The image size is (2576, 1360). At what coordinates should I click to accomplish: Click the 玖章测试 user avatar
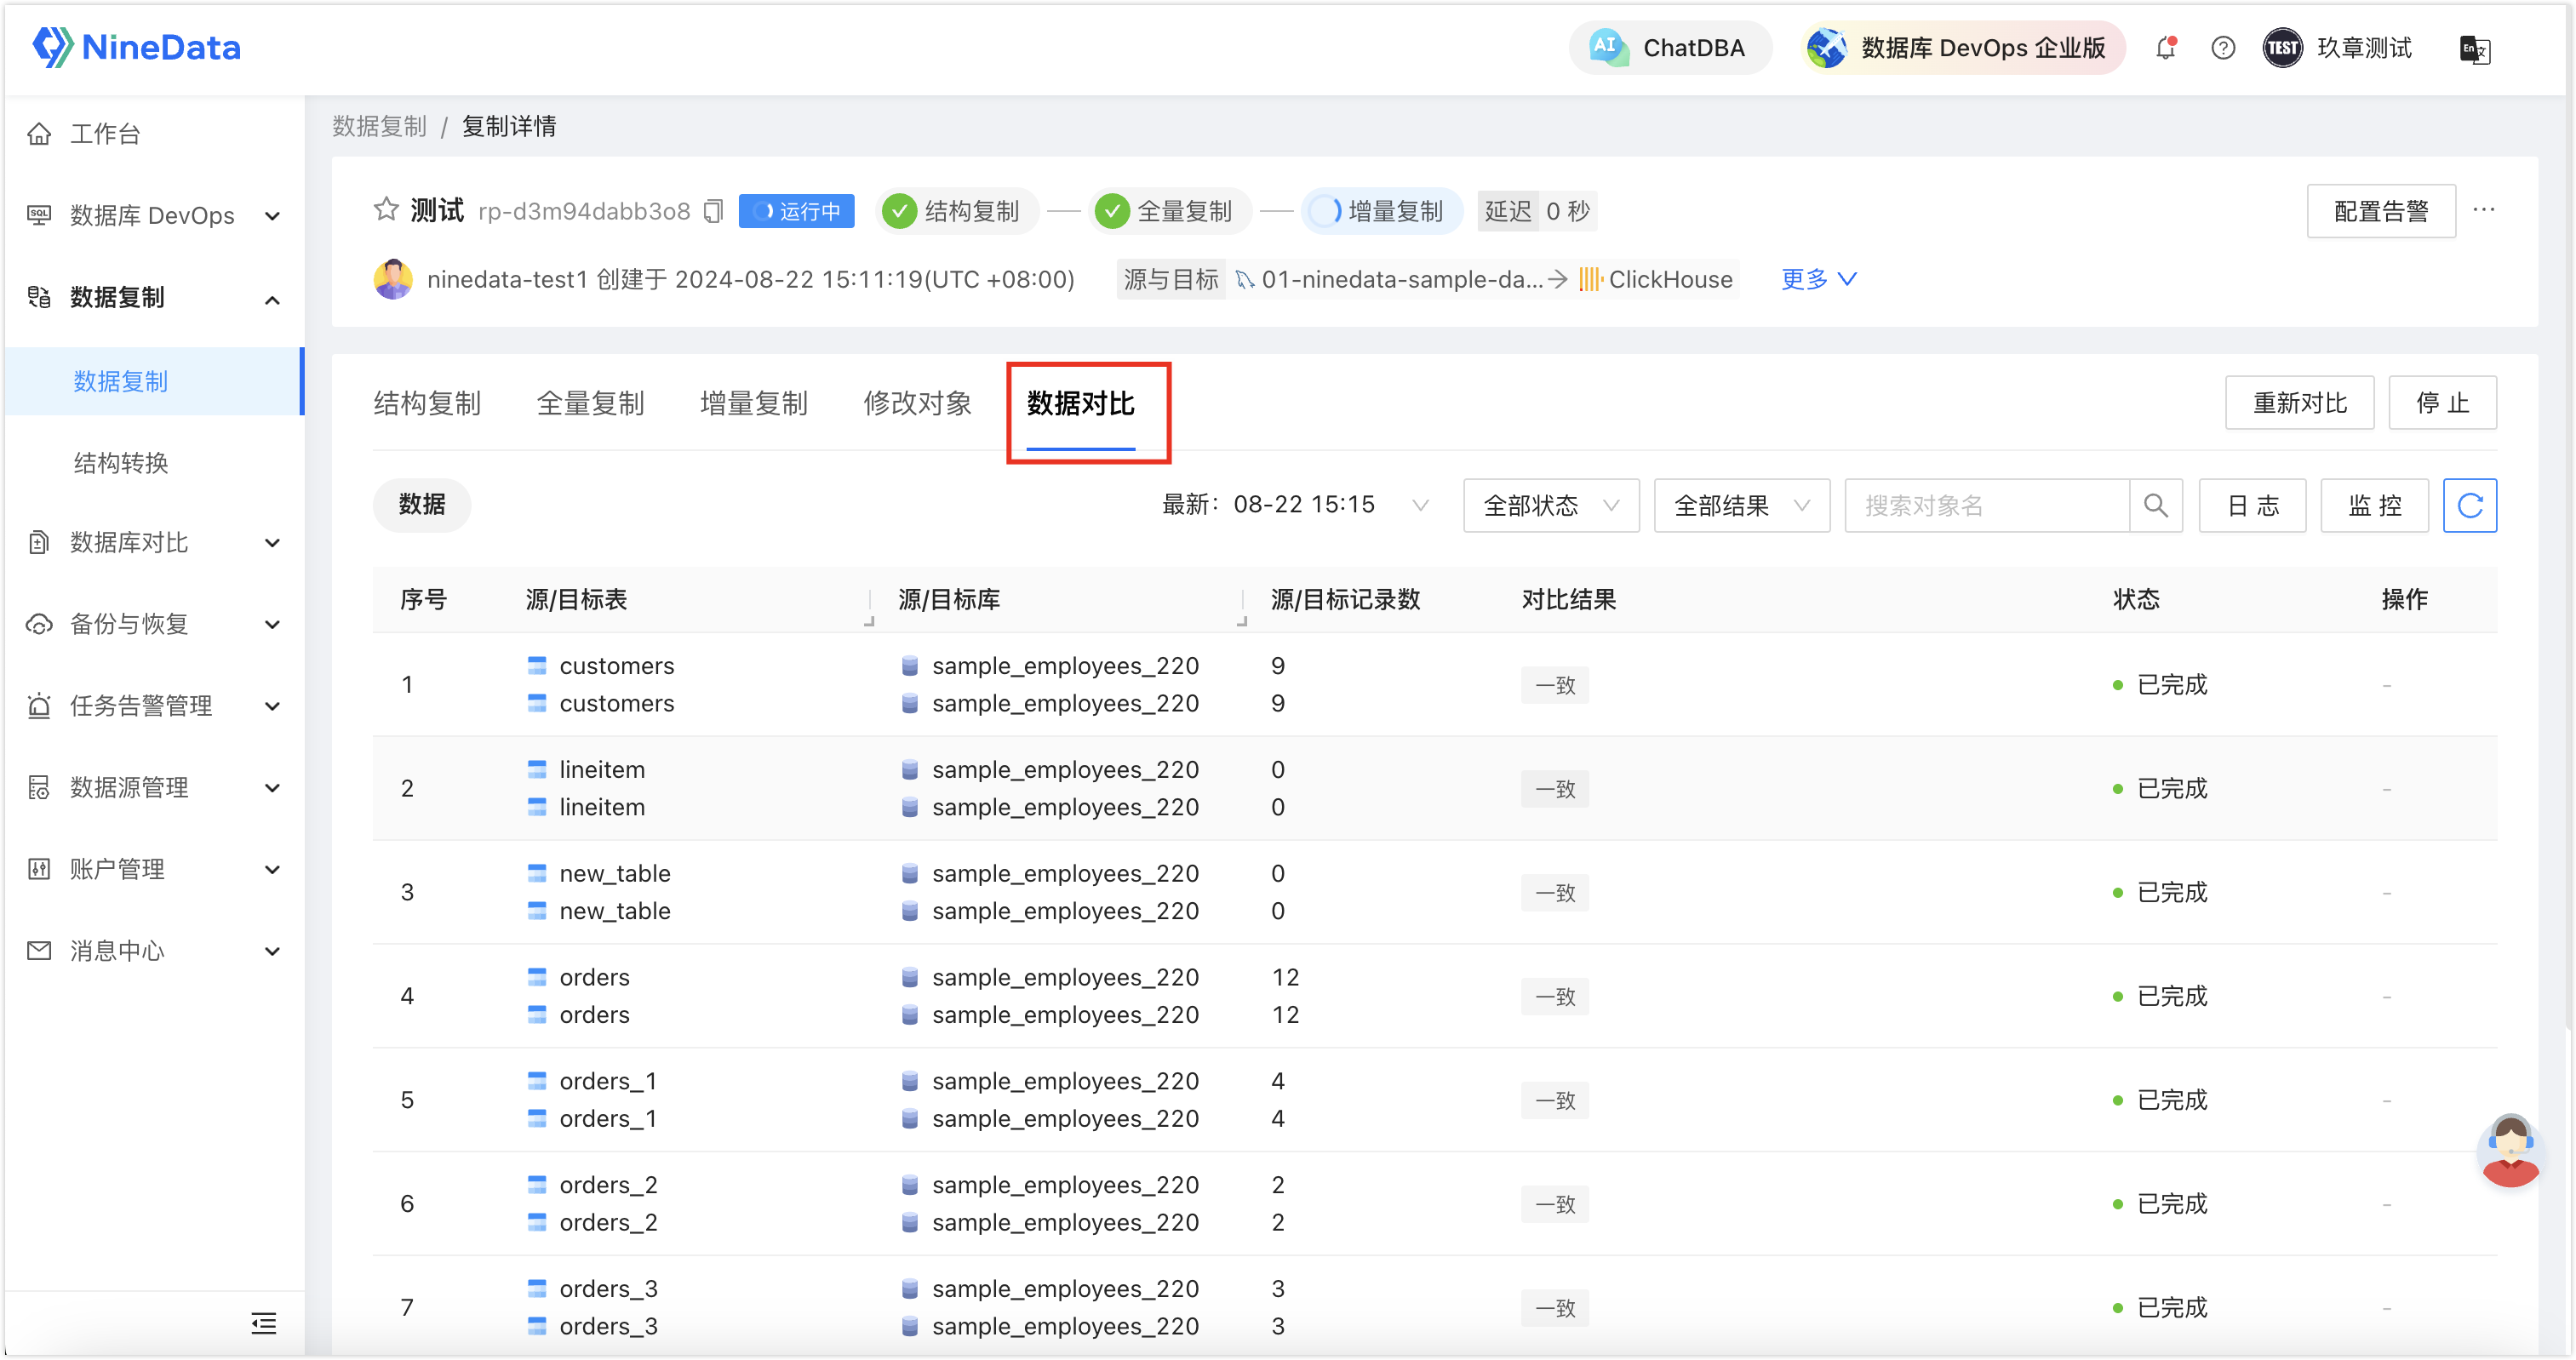[2282, 48]
